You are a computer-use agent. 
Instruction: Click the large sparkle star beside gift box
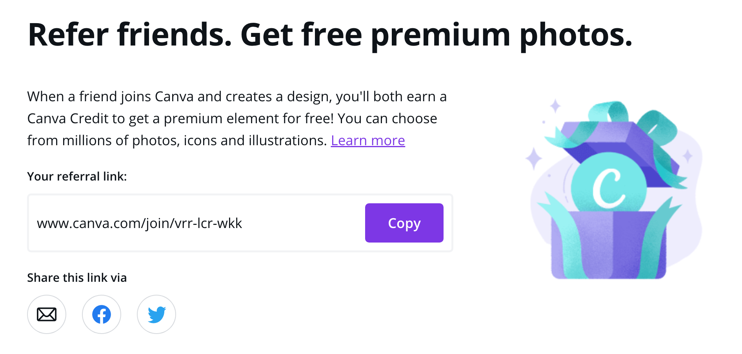click(x=534, y=159)
